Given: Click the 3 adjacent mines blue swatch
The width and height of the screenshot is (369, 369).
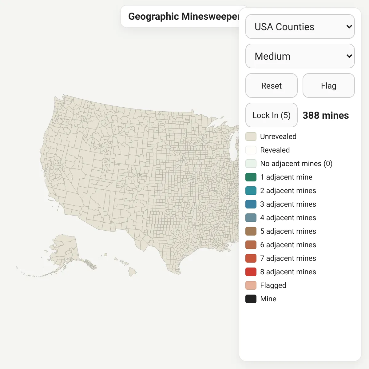Looking at the screenshot, I should pyautogui.click(x=251, y=204).
